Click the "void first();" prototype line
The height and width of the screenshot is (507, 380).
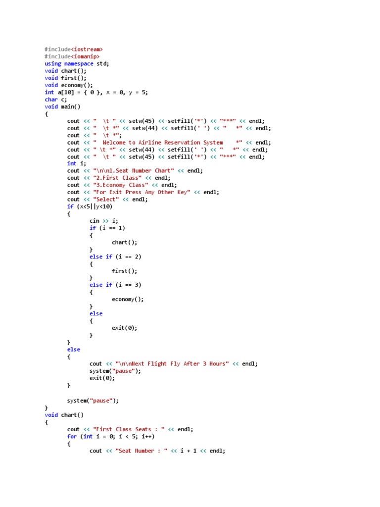pyautogui.click(x=66, y=78)
